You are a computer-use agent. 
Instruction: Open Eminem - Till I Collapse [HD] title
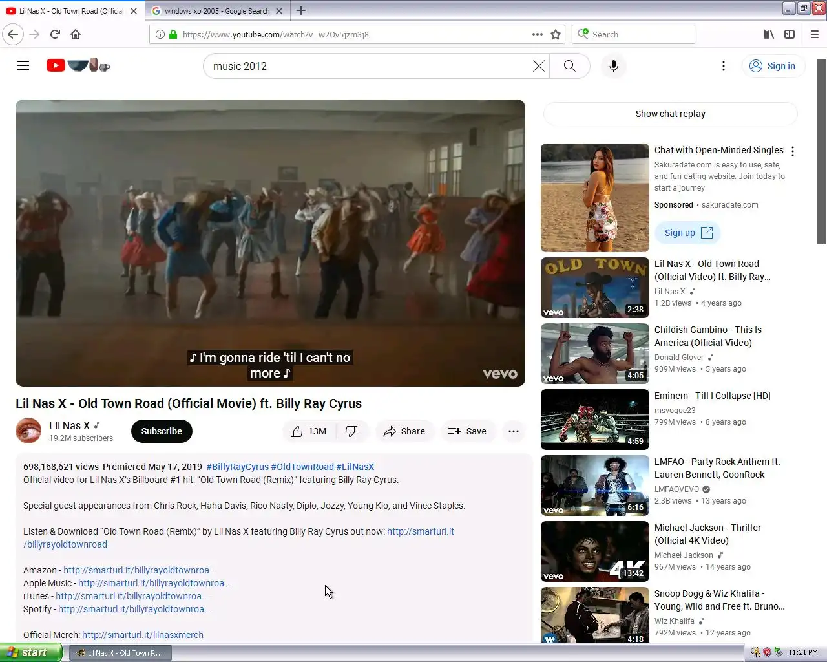click(x=713, y=396)
